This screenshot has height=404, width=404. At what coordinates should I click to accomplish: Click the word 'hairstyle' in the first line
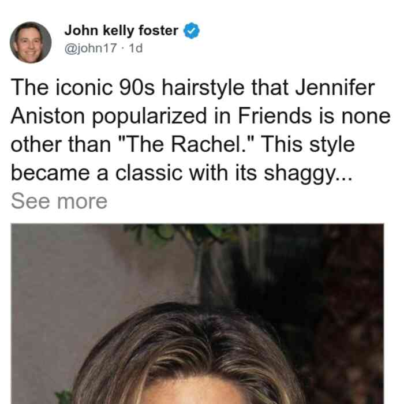[x=203, y=88]
